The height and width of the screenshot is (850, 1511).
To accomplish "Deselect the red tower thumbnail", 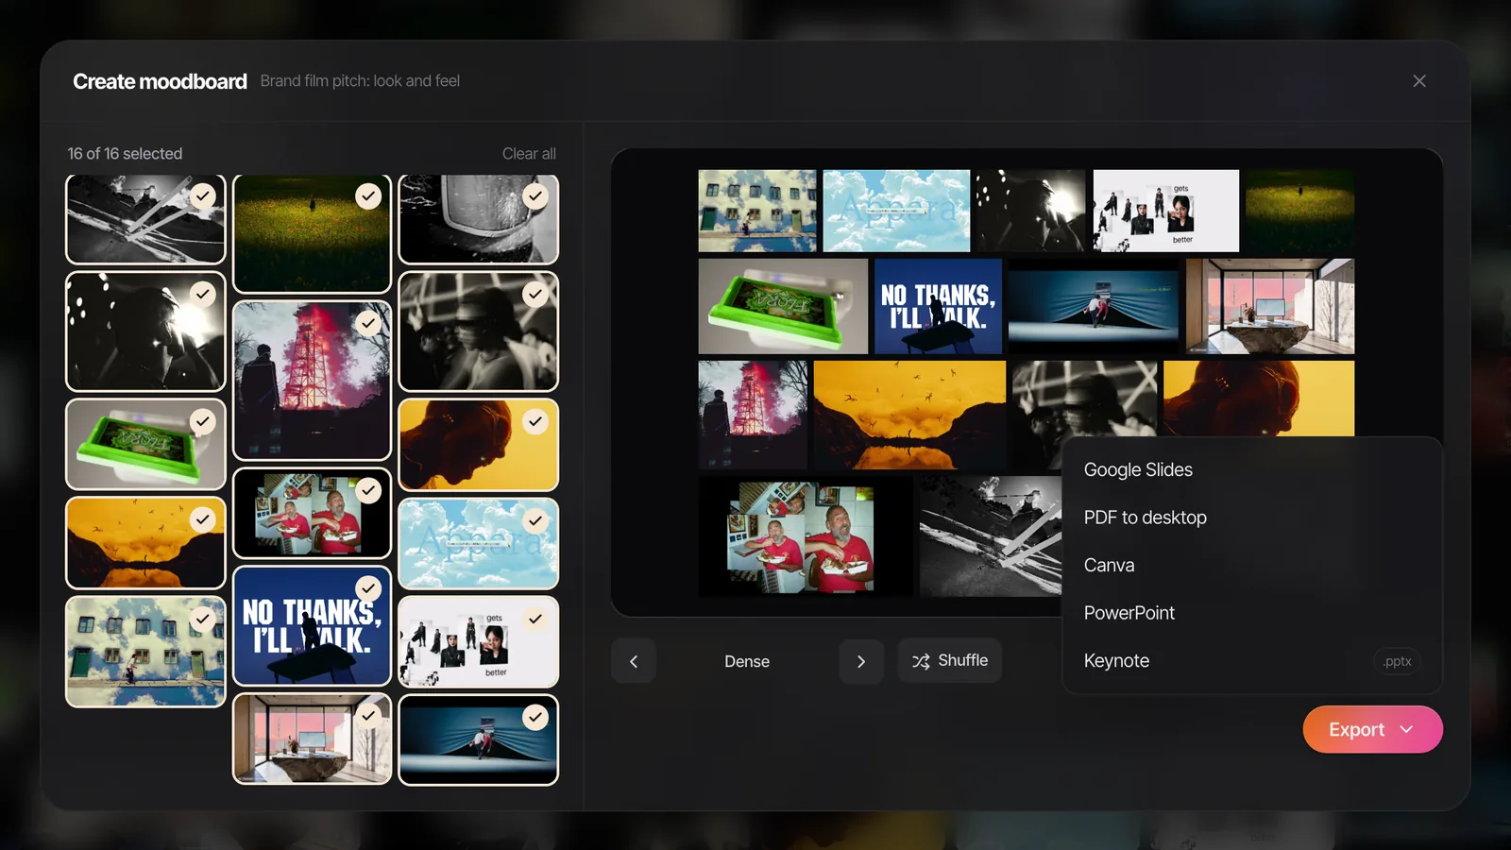I will click(368, 323).
